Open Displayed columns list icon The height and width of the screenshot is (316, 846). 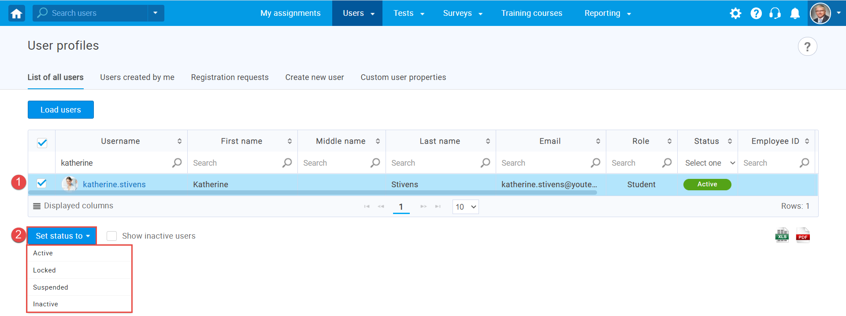click(x=37, y=206)
